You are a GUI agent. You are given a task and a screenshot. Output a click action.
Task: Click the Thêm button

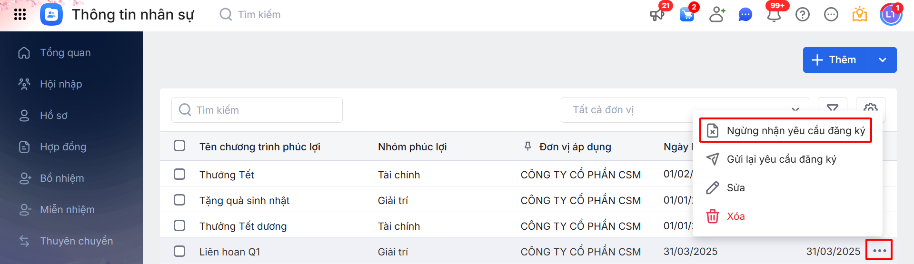835,60
